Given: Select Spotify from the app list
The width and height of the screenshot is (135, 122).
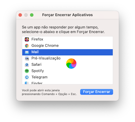Looking at the screenshot, I should [67, 71].
